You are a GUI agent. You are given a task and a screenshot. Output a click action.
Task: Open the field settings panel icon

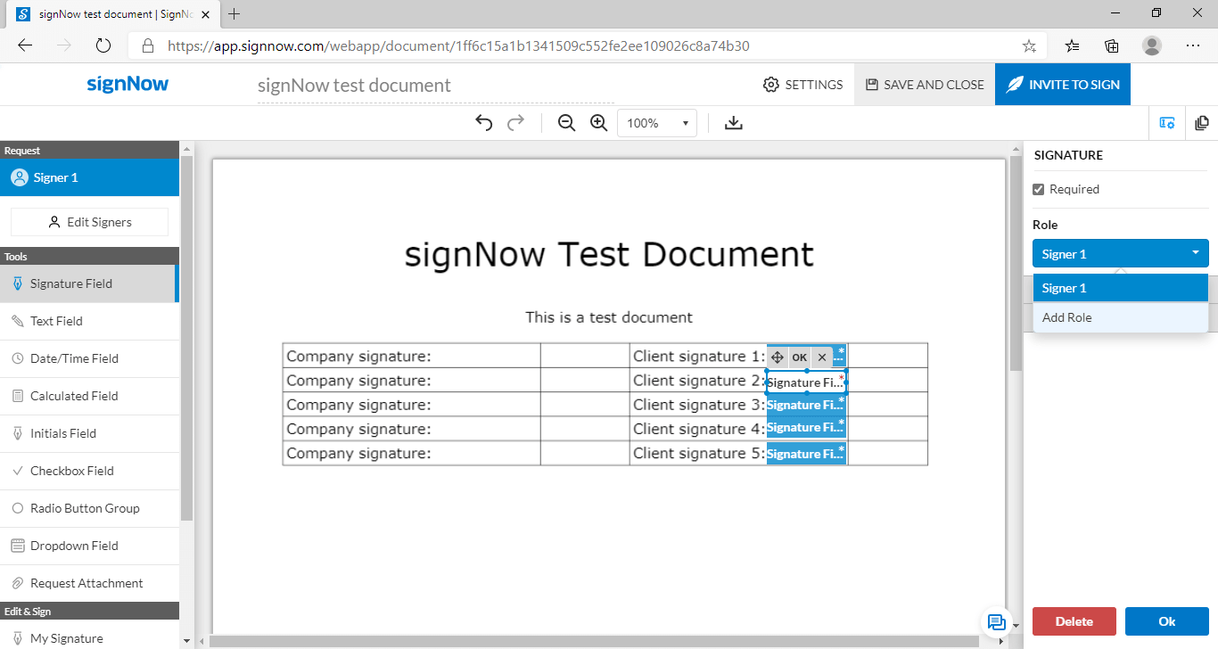tap(1166, 123)
